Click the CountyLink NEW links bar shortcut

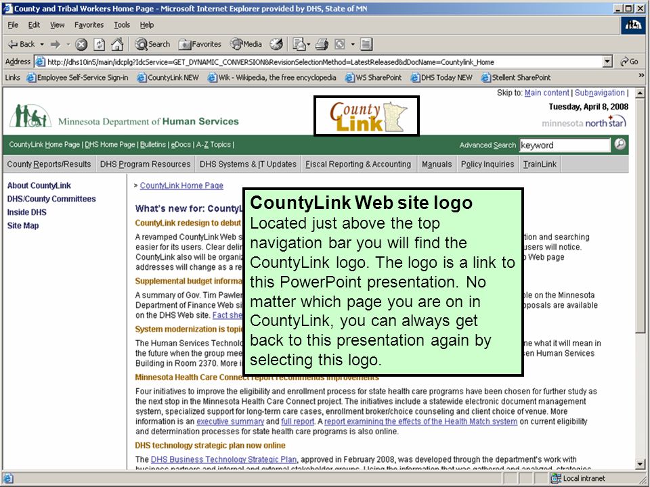(x=168, y=77)
